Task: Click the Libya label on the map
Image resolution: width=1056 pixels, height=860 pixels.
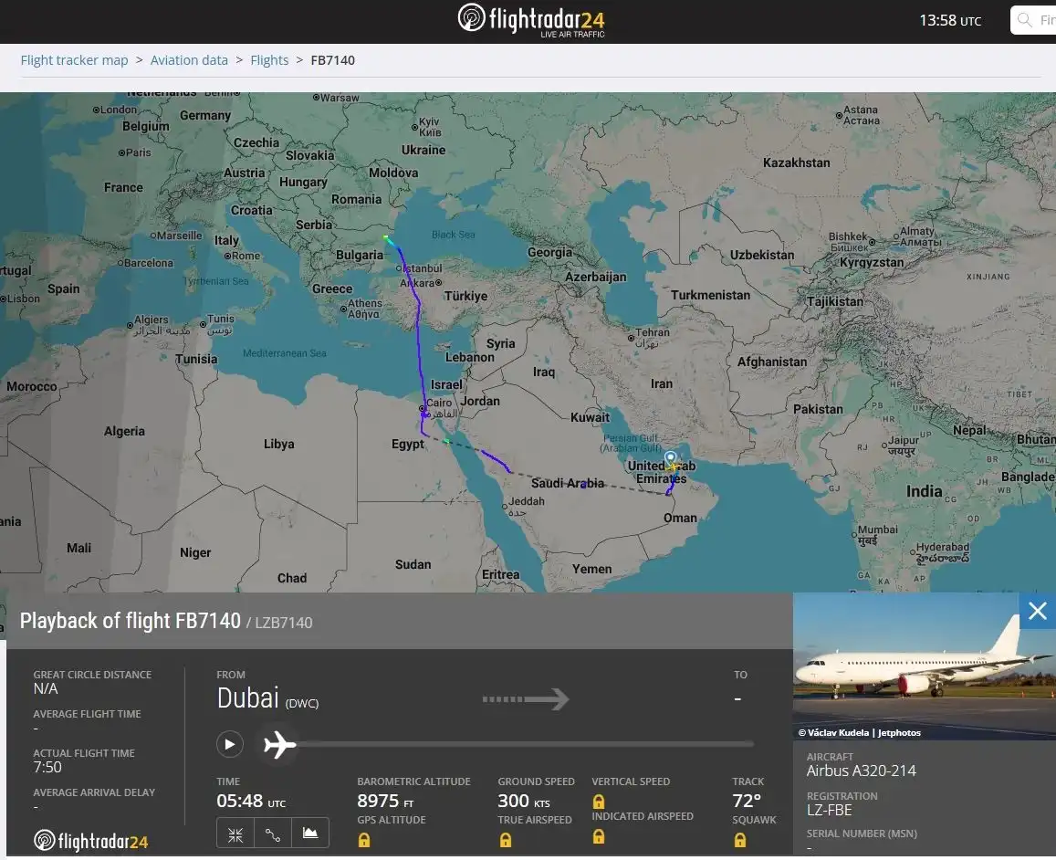Action: tap(278, 444)
